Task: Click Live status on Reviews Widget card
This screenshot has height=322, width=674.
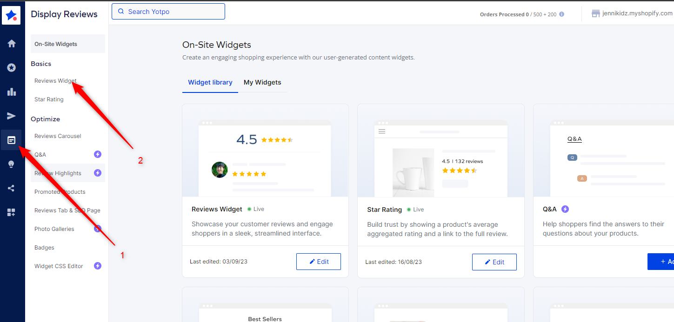Action: 256,209
